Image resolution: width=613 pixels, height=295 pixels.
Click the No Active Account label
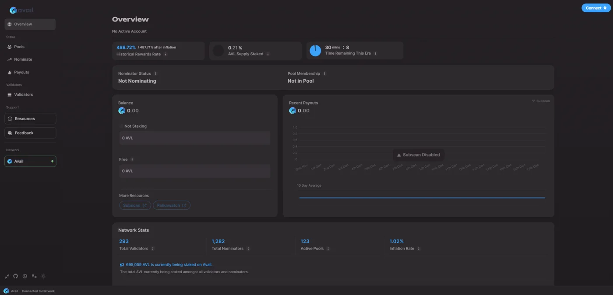click(x=129, y=31)
